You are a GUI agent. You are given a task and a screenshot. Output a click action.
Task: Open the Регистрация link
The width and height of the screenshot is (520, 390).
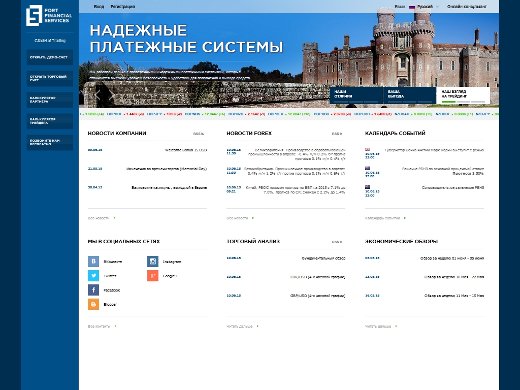[x=123, y=7]
